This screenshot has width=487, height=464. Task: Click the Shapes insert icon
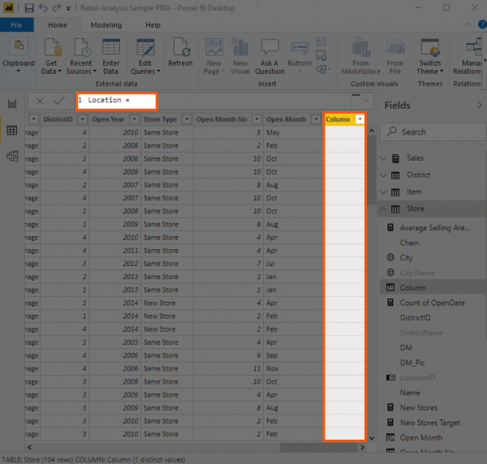(x=323, y=69)
